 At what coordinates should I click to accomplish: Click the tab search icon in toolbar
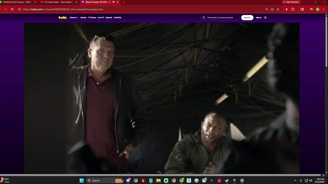[x=302, y=9]
